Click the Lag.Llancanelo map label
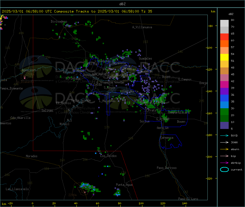 click(17, 189)
